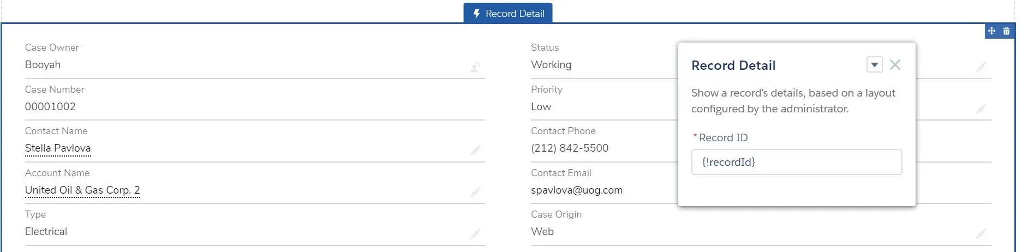Screen dimensions: 1022x252
Task: Click the Booyah case owner value
Action: [x=43, y=65]
